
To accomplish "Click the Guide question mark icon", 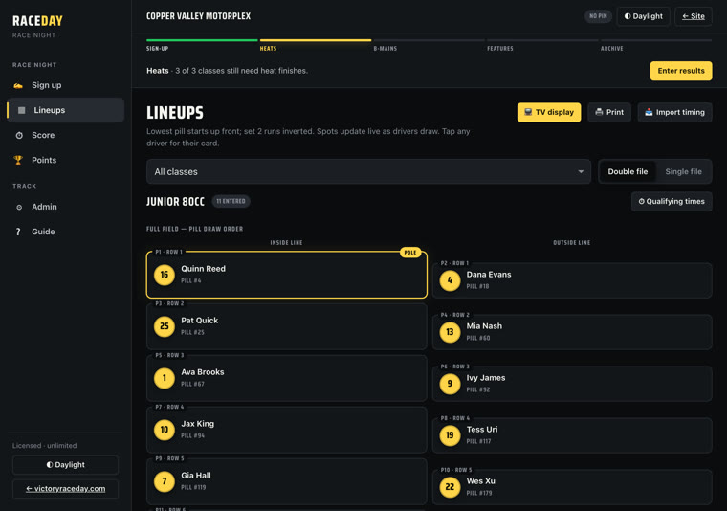I will 18,232.
